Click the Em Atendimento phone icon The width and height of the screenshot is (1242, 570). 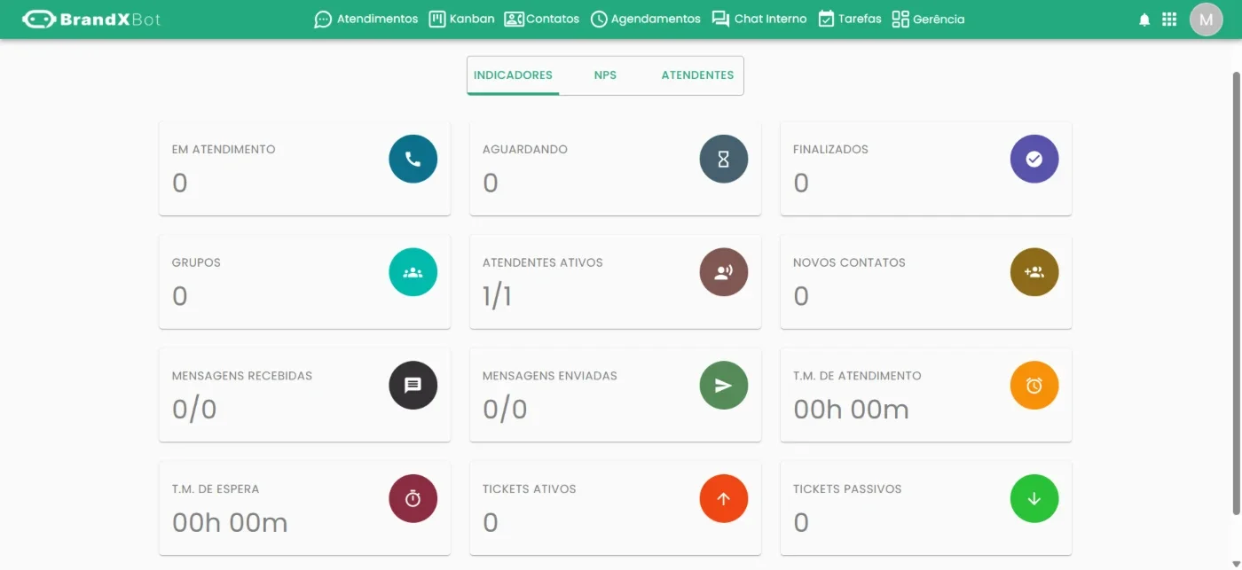(413, 160)
